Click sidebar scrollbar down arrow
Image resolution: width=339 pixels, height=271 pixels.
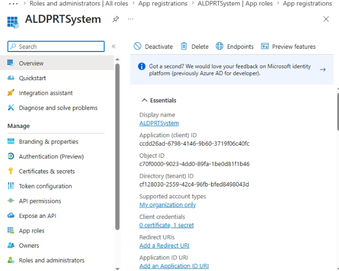[x=118, y=269]
